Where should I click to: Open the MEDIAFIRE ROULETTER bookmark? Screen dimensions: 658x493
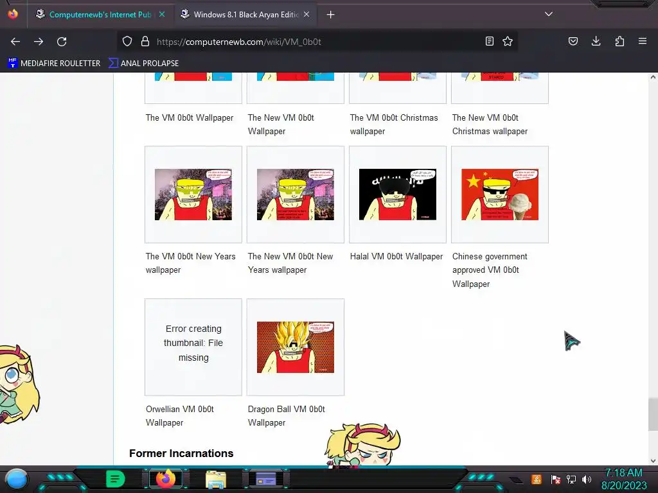tap(54, 64)
